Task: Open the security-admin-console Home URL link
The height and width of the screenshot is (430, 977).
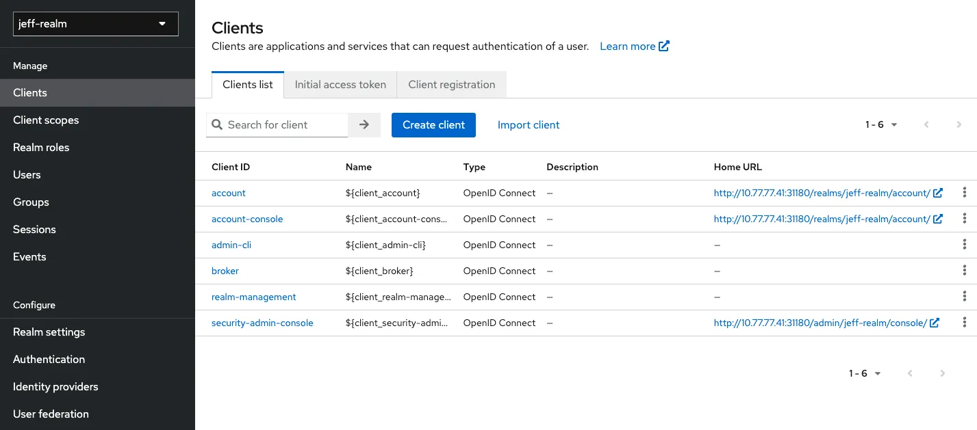Action: pos(826,323)
